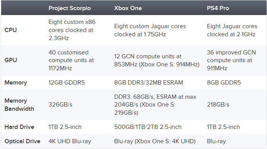Click the 8GB DDR3/32MB ESRAM cell
The height and width of the screenshot is (149, 267).
(x=149, y=83)
